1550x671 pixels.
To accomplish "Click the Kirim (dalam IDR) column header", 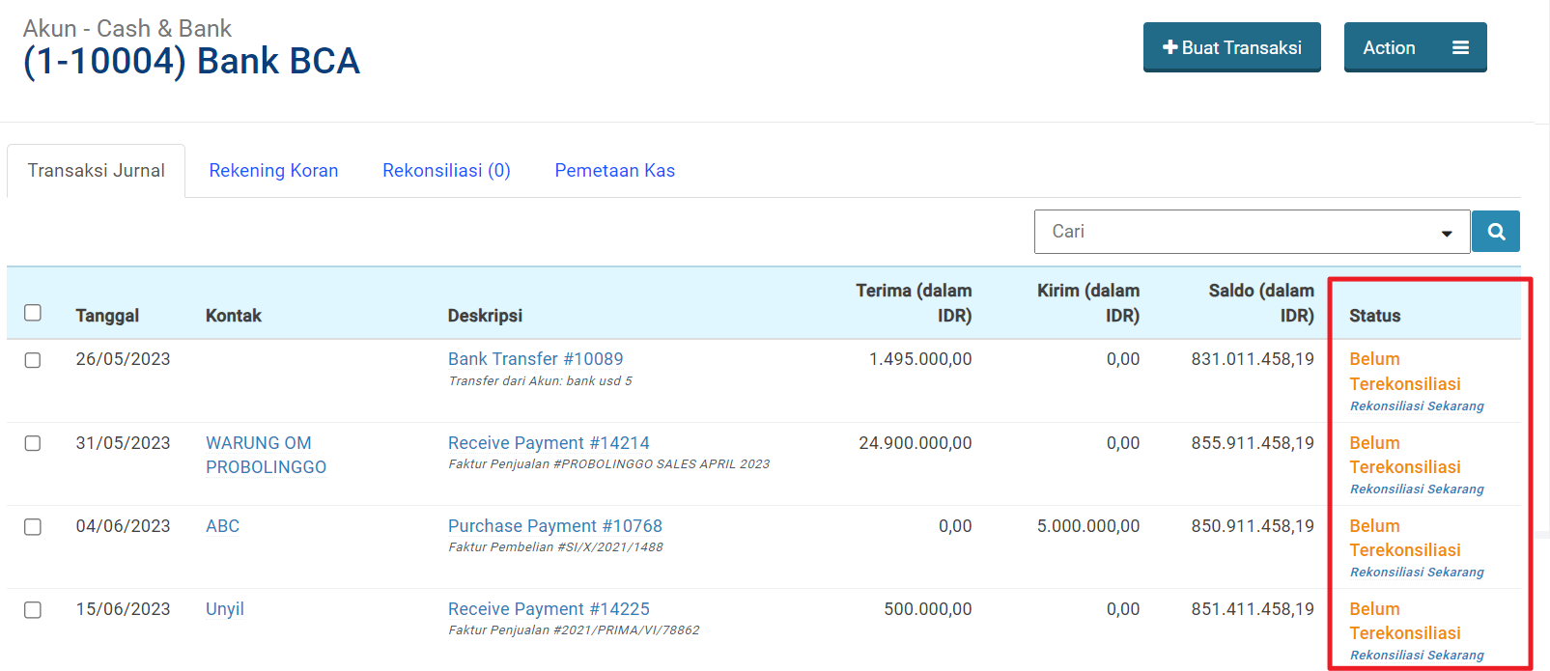I will 1088,303.
